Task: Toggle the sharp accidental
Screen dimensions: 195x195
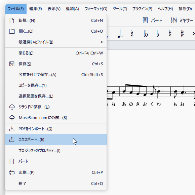Action: (182, 34)
